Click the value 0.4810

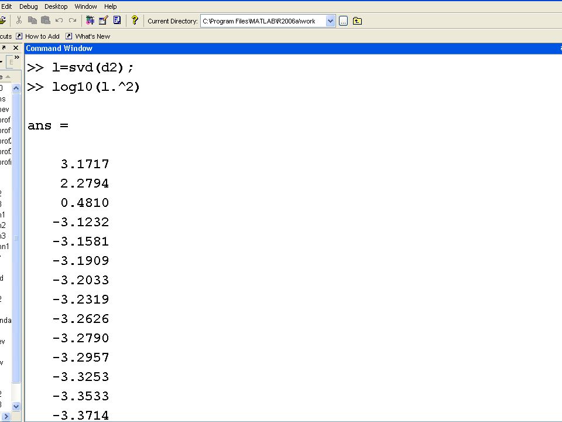[x=84, y=203]
